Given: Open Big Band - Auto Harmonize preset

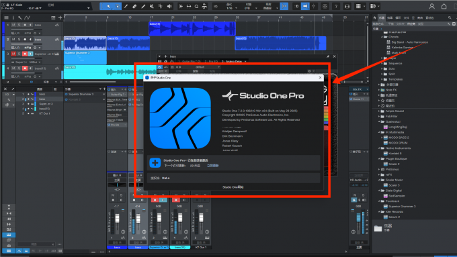Looking at the screenshot, I should 410,42.
